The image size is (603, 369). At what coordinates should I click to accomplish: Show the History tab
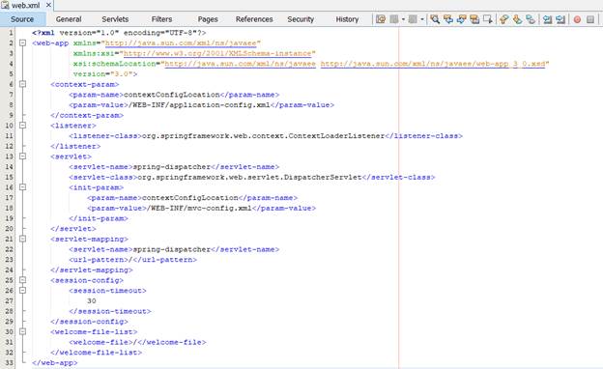coord(347,19)
